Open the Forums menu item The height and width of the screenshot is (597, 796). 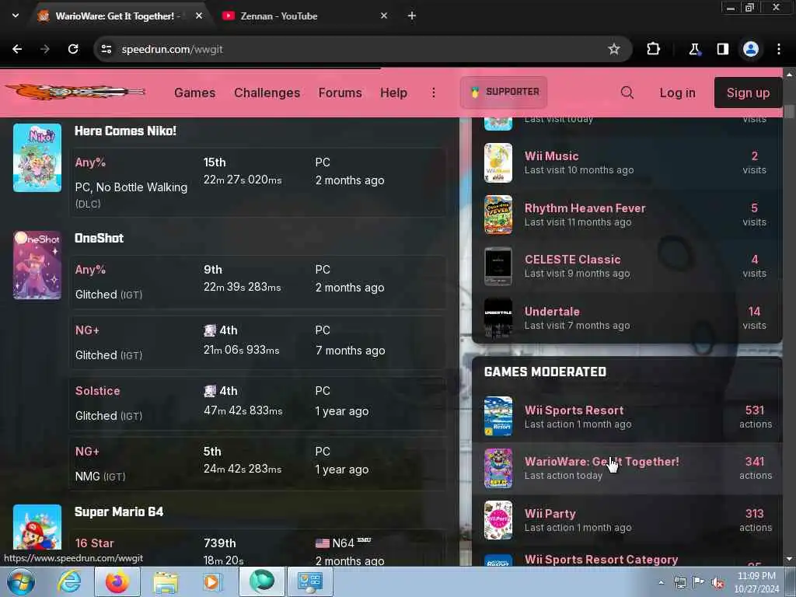[x=340, y=93]
